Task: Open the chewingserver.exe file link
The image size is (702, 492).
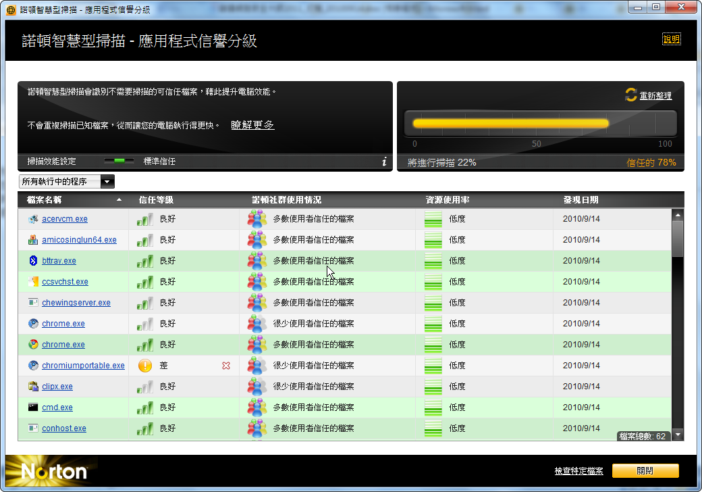Action: 76,303
